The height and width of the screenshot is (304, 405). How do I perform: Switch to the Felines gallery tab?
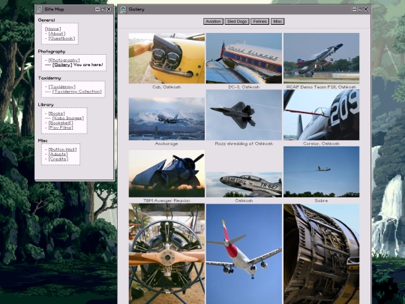[x=259, y=22]
